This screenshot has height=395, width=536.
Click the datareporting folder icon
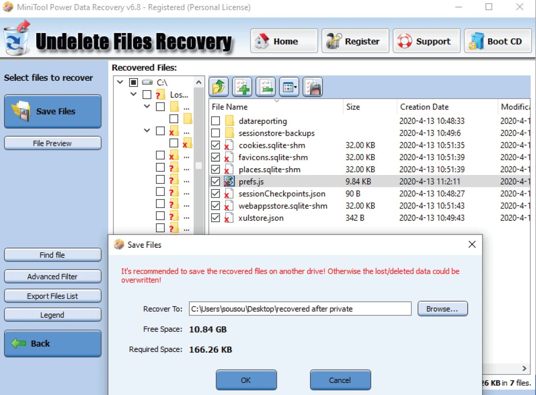click(x=230, y=121)
